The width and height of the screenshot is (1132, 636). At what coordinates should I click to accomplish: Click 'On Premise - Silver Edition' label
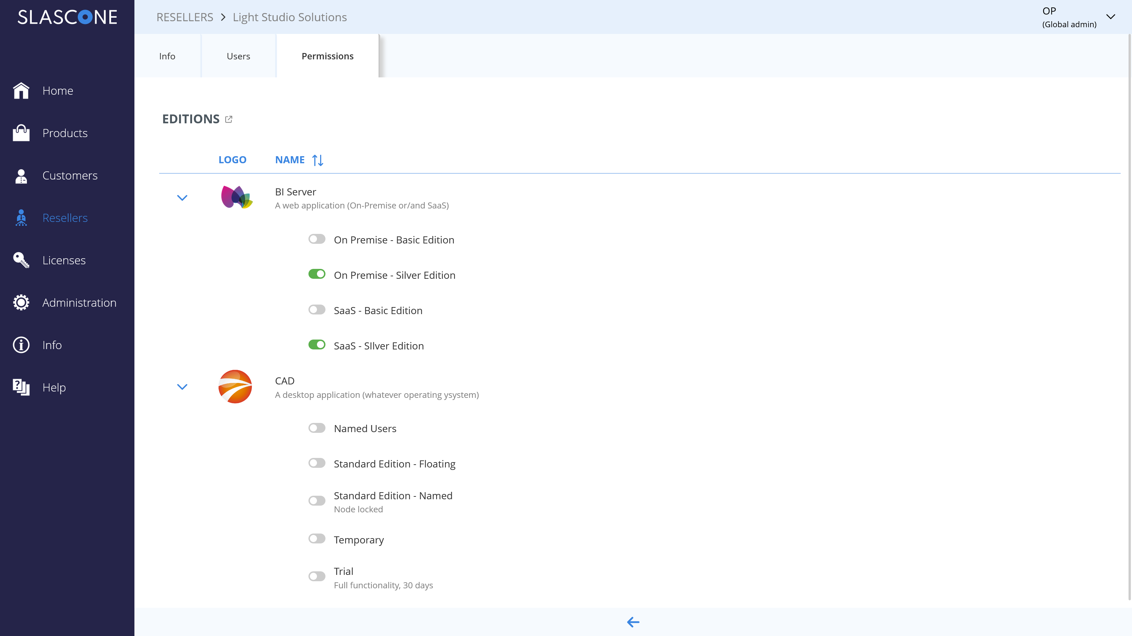[395, 275]
